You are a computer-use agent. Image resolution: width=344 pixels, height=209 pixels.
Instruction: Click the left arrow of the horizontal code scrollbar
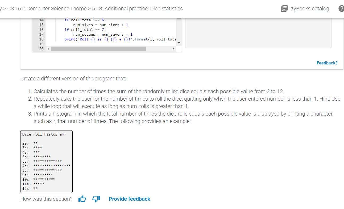coord(48,49)
